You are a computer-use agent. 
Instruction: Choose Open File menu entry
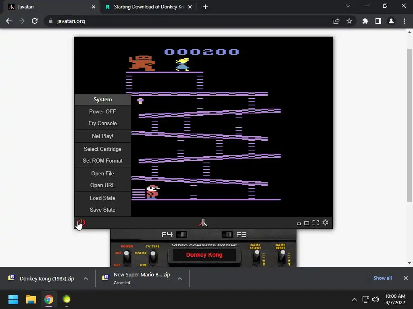tap(103, 173)
